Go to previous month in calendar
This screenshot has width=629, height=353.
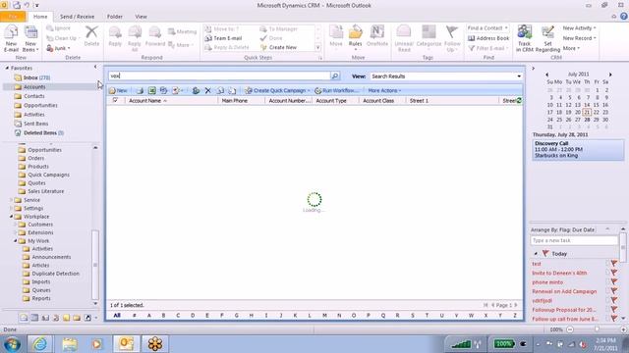tap(546, 75)
